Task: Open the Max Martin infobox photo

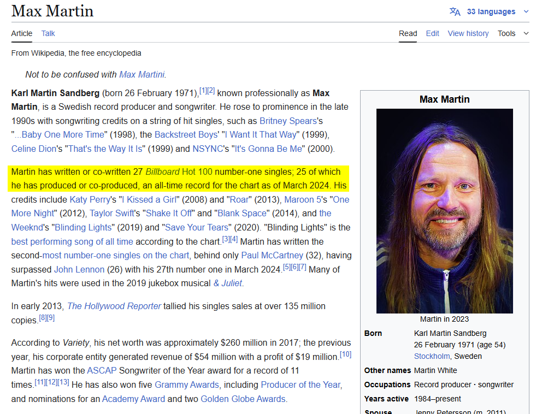Action: click(x=445, y=211)
